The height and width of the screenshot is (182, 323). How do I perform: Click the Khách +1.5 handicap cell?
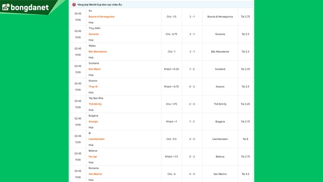pos(172,157)
